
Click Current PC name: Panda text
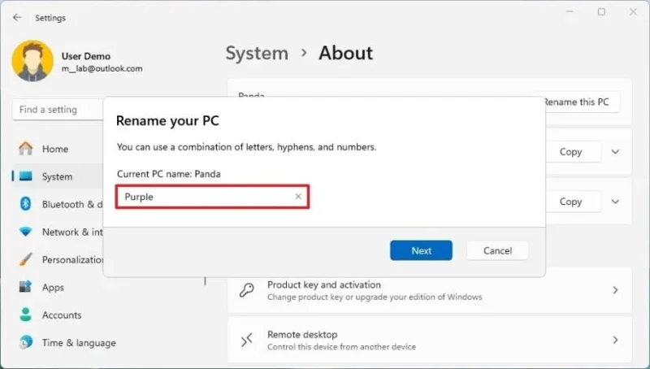coord(169,174)
